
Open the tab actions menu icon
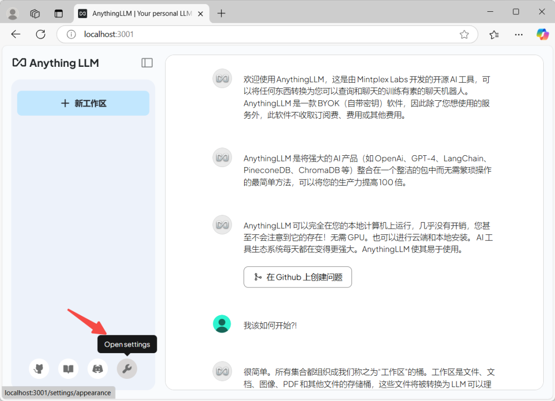[x=59, y=13]
